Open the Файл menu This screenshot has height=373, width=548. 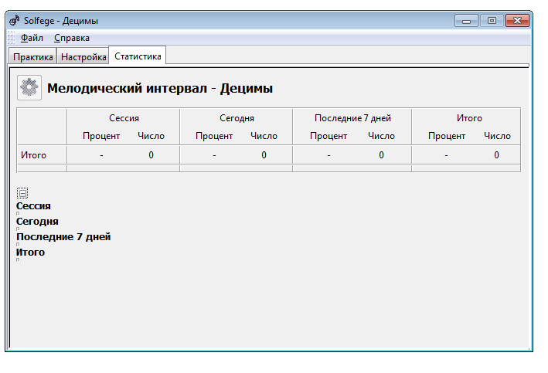32,38
